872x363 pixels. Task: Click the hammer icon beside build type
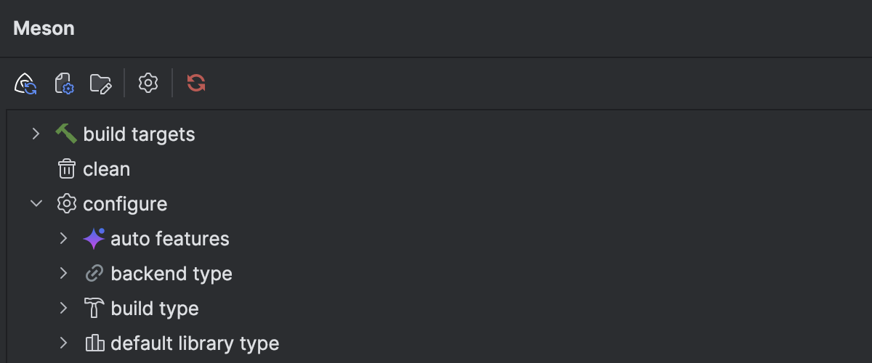[94, 309]
